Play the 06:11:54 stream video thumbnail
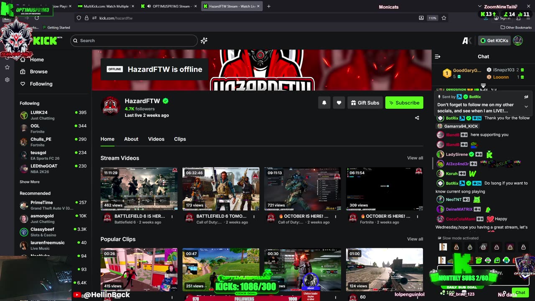 [x=385, y=189]
